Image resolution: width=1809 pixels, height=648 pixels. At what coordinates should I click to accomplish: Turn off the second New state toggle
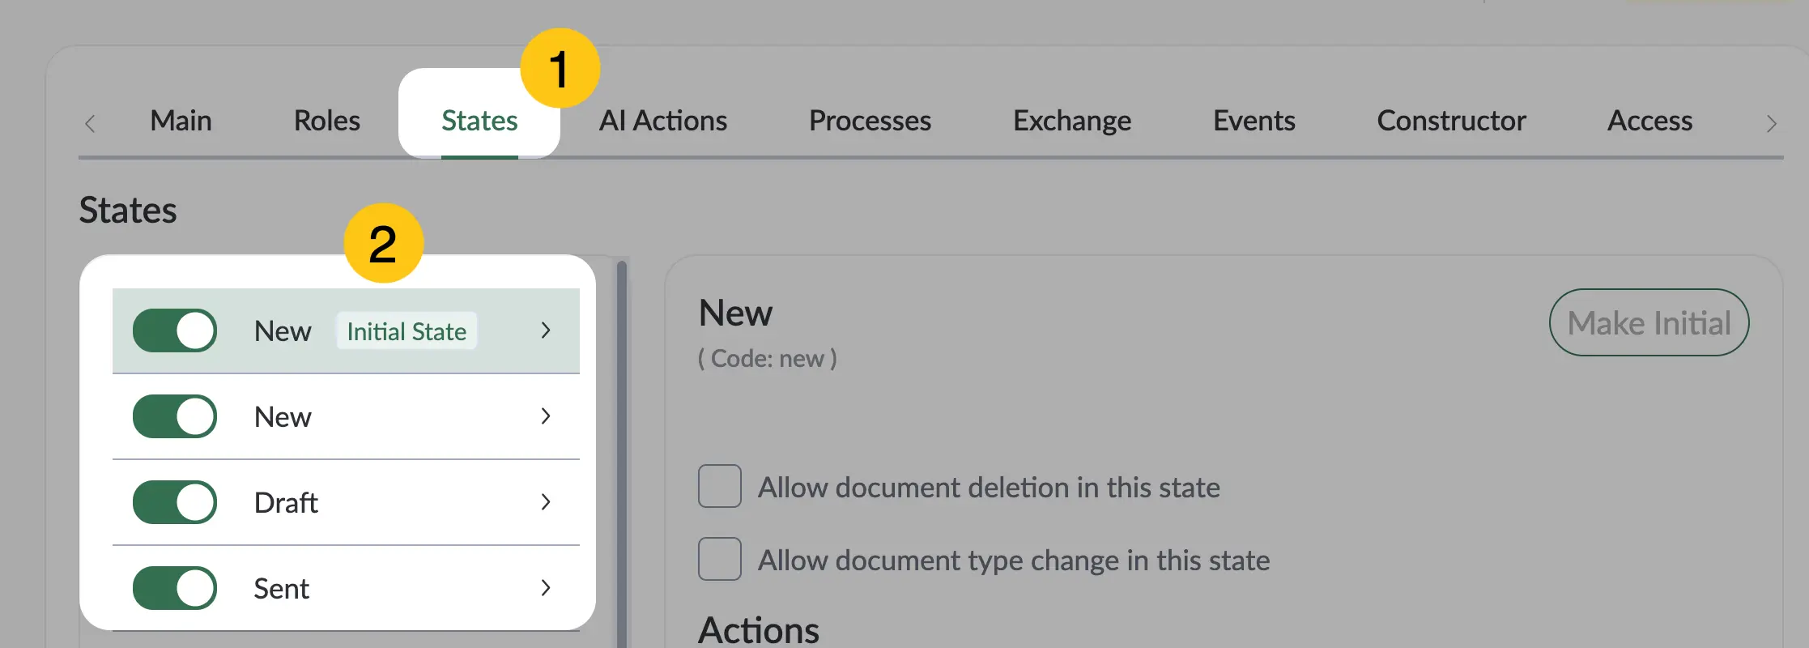175,416
